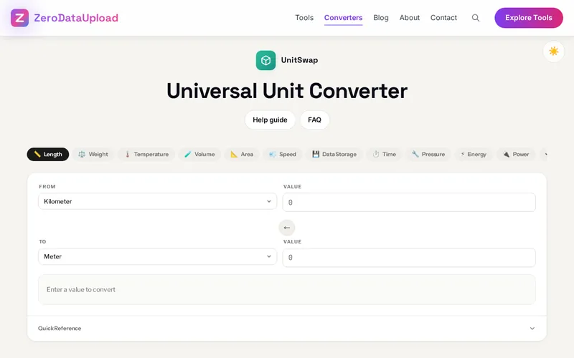The image size is (574, 358).
Task: Switch to the Time category tab
Action: tap(385, 154)
